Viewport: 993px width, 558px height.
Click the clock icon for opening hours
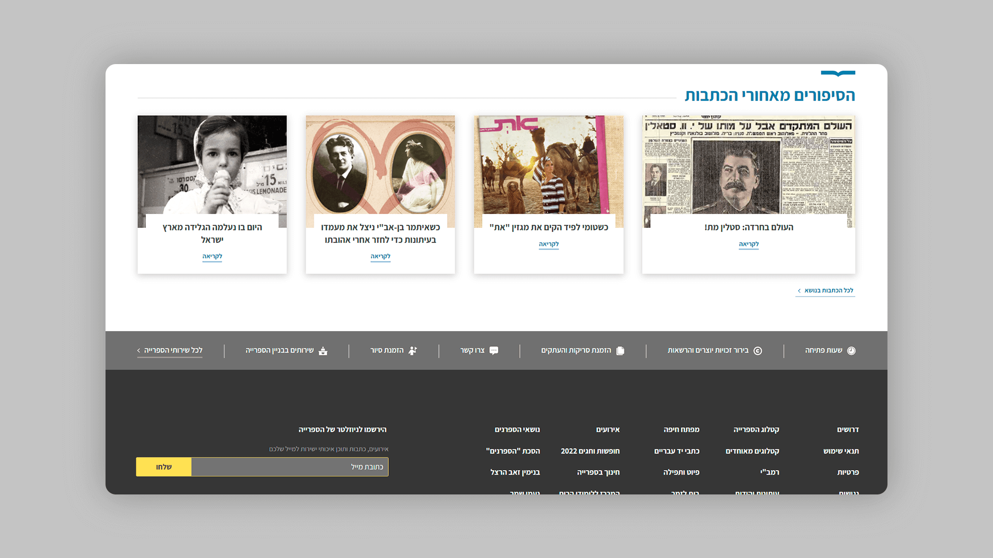[851, 351]
